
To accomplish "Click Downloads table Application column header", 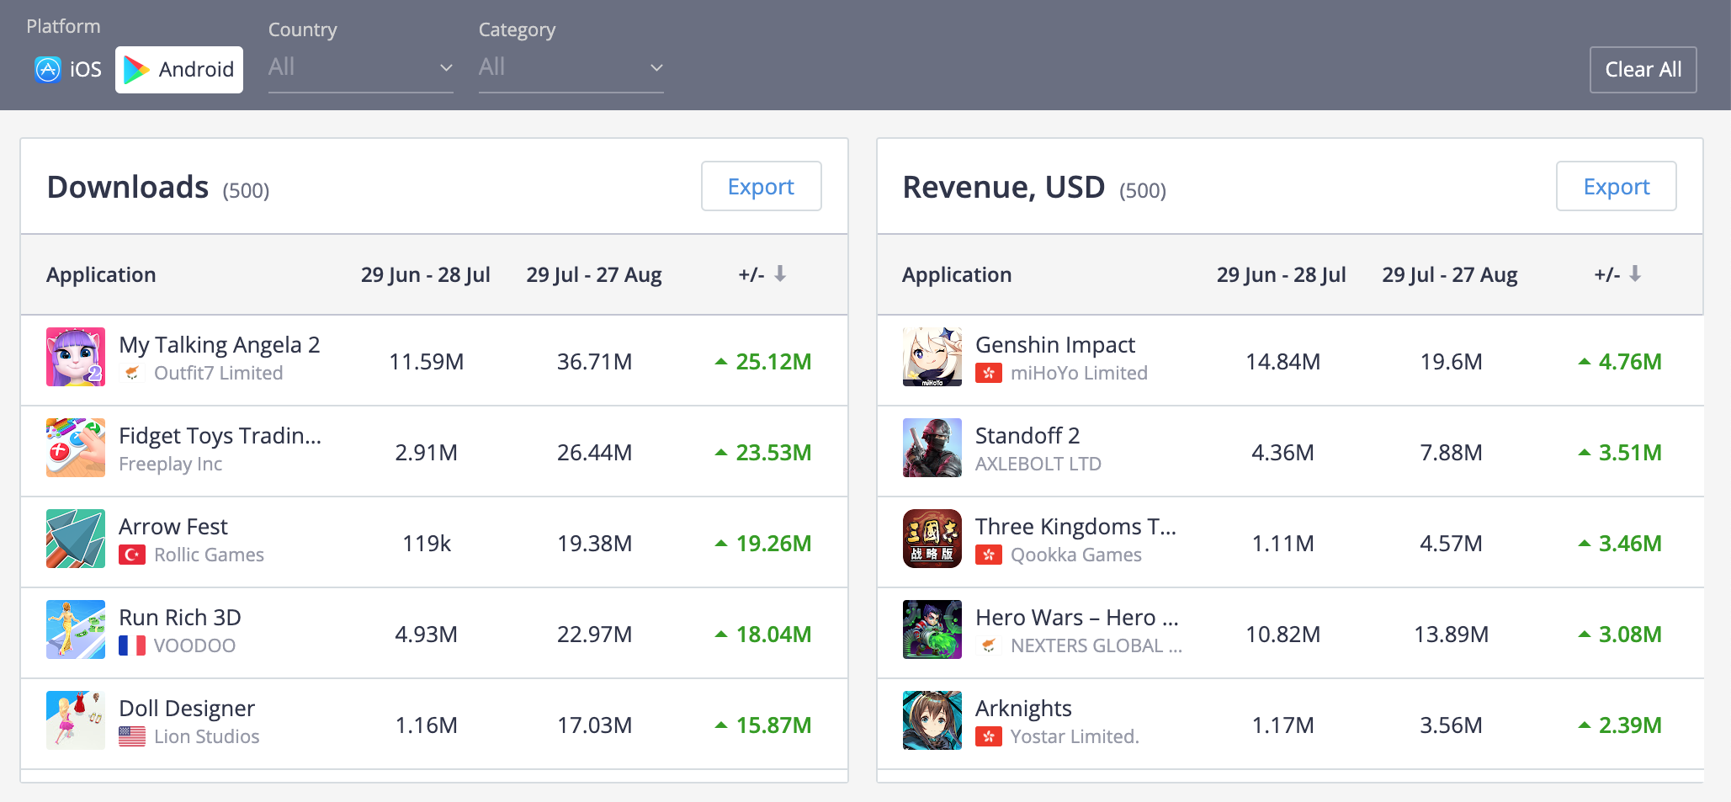I will click(x=101, y=274).
